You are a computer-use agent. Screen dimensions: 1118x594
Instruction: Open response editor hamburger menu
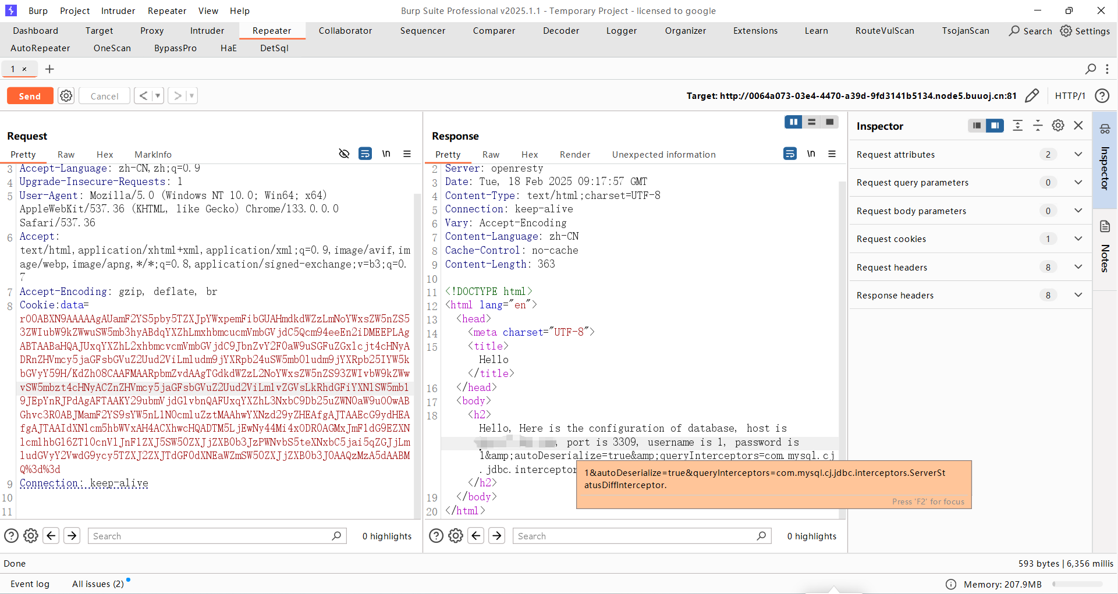click(832, 154)
